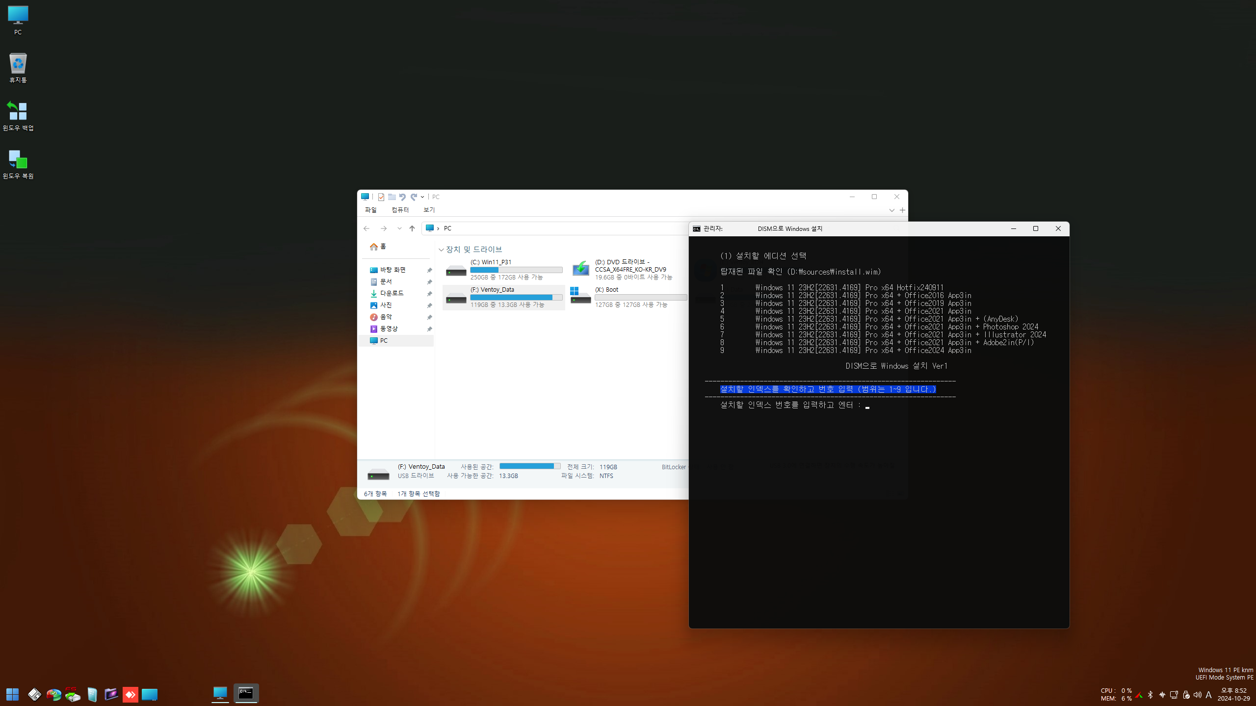1256x706 pixels.
Task: Open the partition pie-chart app on taskbar
Action: [x=53, y=694]
